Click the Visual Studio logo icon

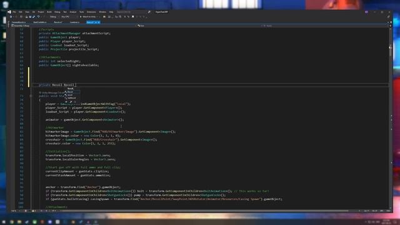[9, 12]
